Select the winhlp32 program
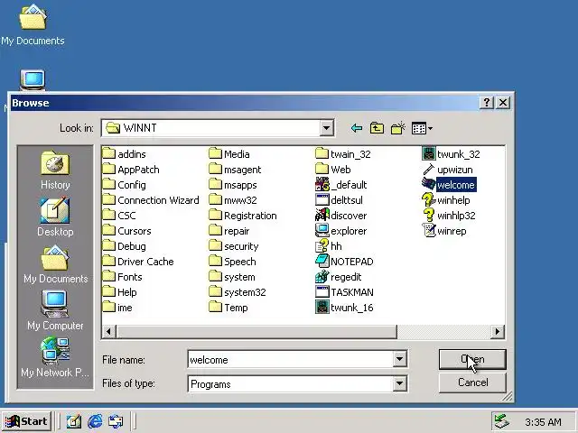Image resolution: width=578 pixels, height=433 pixels. [449, 216]
